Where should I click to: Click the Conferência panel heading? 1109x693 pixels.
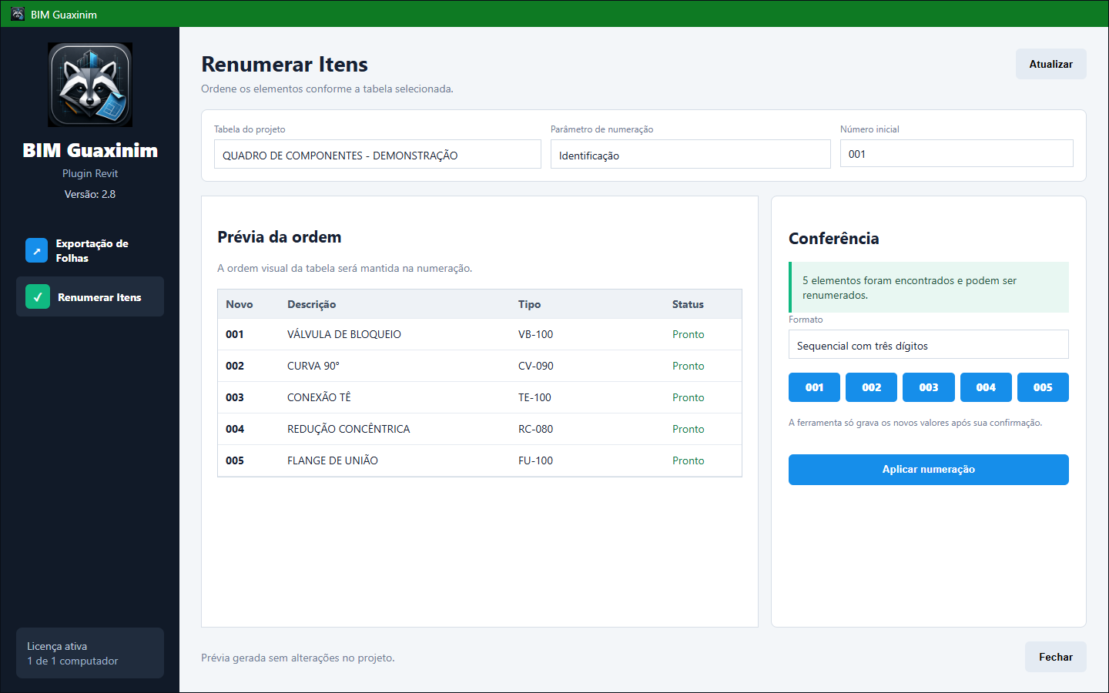point(833,239)
